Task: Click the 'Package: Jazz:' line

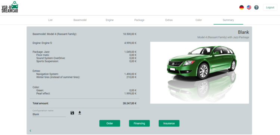Action: (41, 52)
